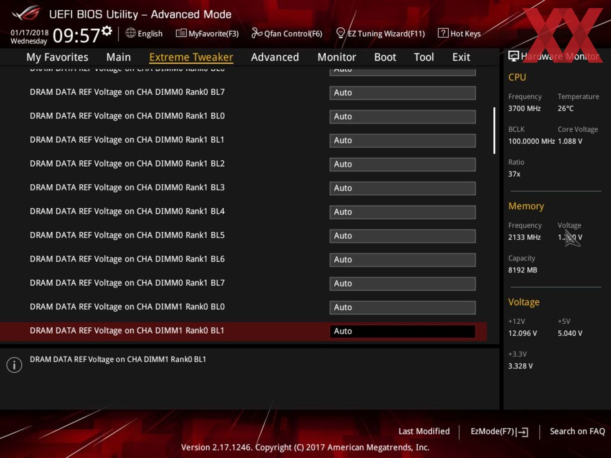Click Ratio value 37x
This screenshot has width=611, height=458.
tap(514, 174)
